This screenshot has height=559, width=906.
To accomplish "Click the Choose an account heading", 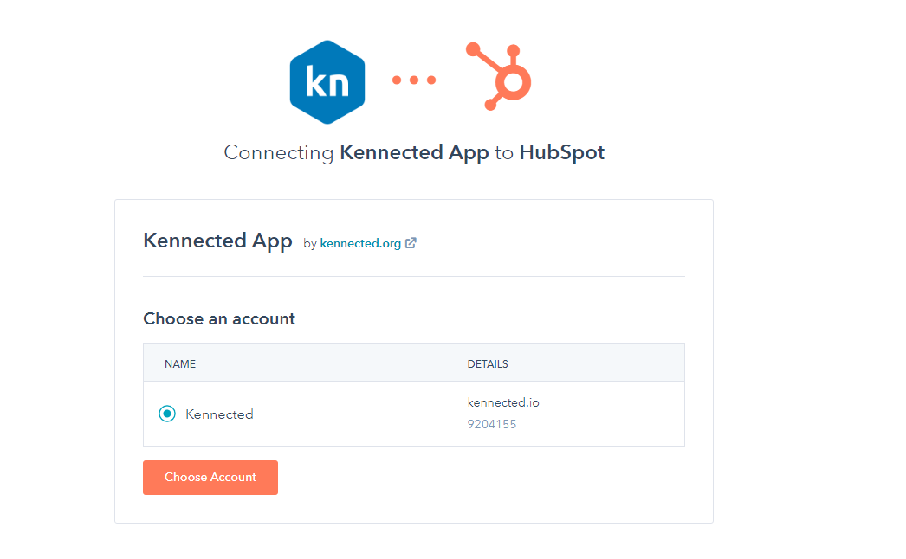I will pos(219,318).
